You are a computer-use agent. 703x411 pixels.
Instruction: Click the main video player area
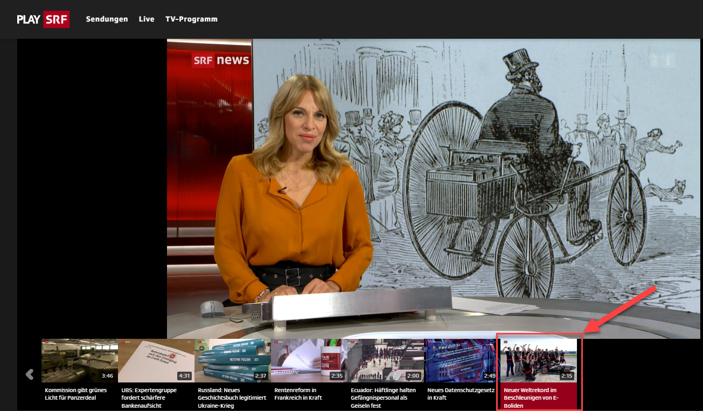[433, 189]
